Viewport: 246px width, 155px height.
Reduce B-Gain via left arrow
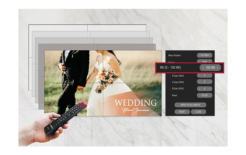click(x=199, y=89)
